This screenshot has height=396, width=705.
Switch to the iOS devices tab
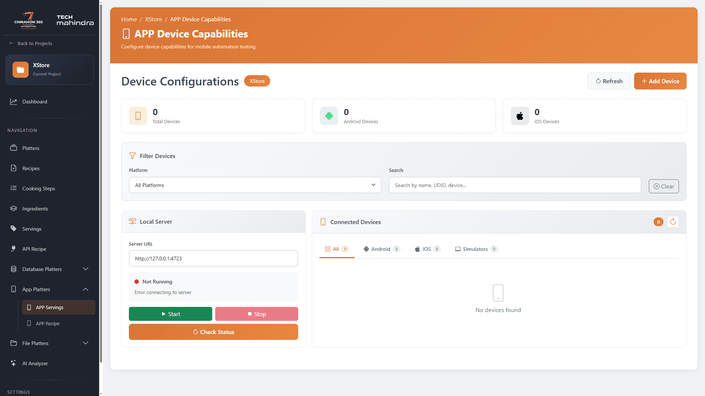point(427,249)
